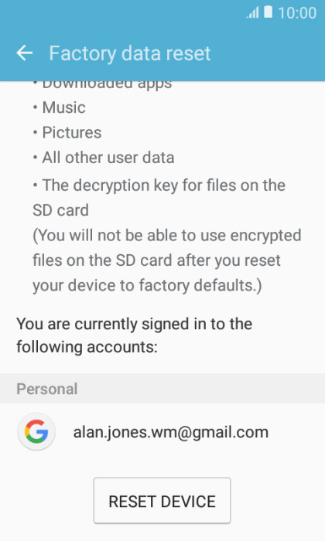Tap the signal strength icon

(252, 13)
